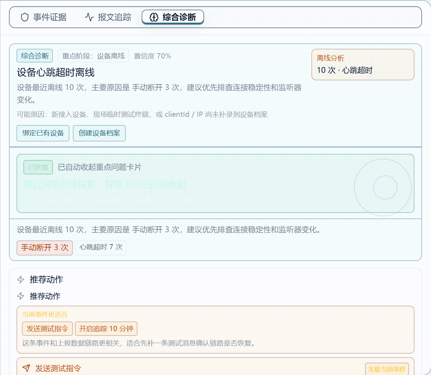431x375 pixels.
Task: Open the 离线分析 summary card
Action: click(x=363, y=65)
